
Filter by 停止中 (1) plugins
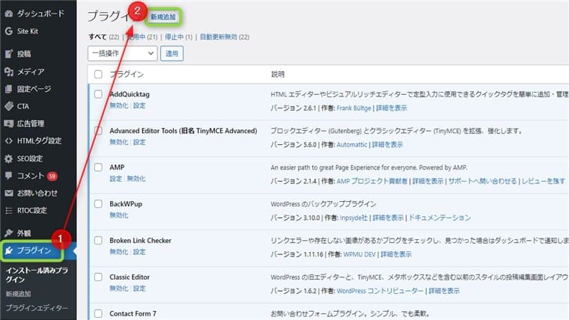[x=178, y=37]
